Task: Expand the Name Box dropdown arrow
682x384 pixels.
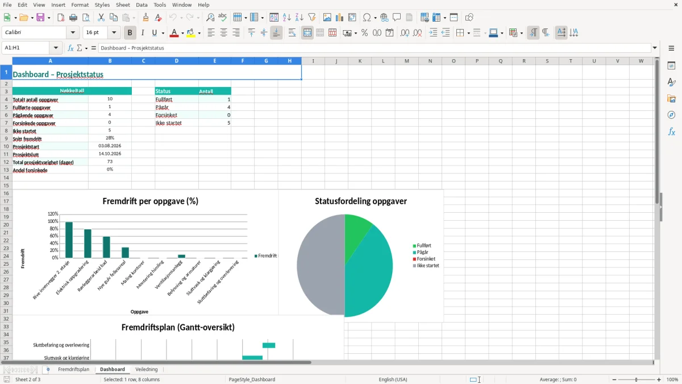Action: pyautogui.click(x=56, y=48)
